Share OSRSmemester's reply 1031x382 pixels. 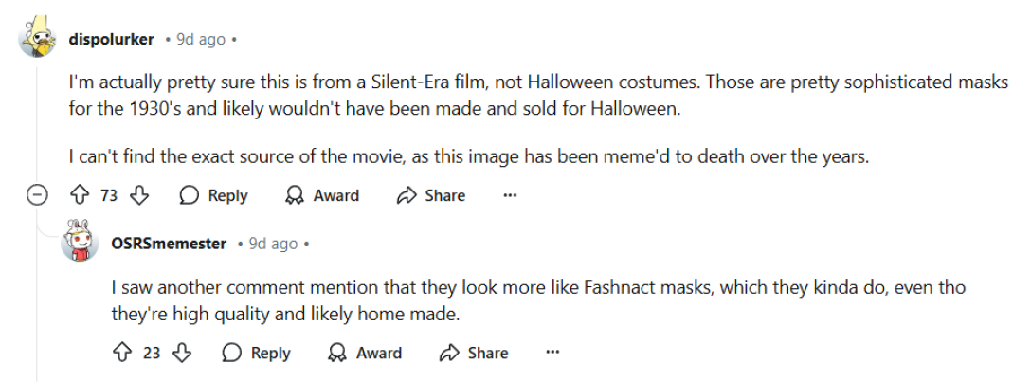(x=474, y=353)
